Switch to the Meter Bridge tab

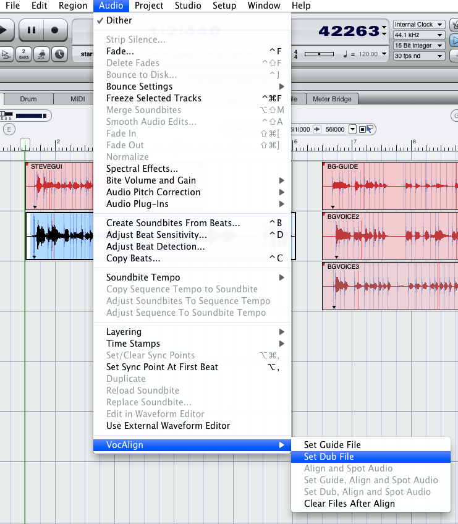(x=332, y=99)
